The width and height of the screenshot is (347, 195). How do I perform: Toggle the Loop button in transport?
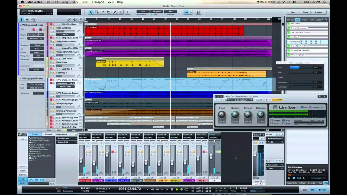[x=186, y=189]
